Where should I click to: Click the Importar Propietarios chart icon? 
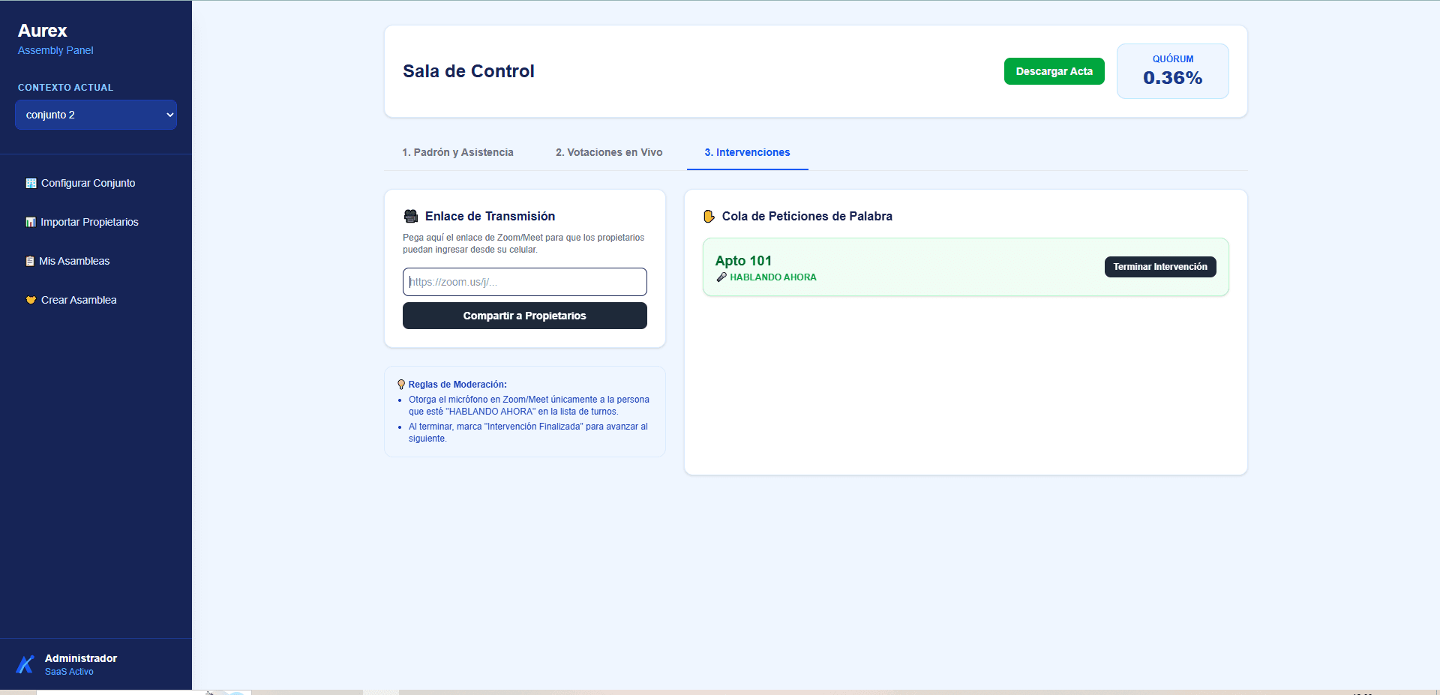(x=31, y=222)
